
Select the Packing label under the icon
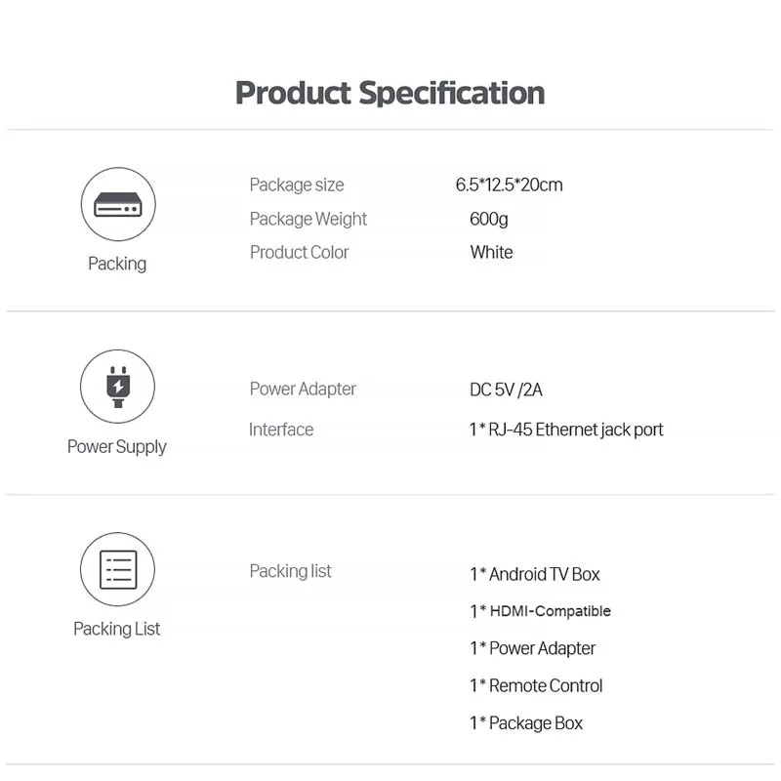pyautogui.click(x=117, y=264)
